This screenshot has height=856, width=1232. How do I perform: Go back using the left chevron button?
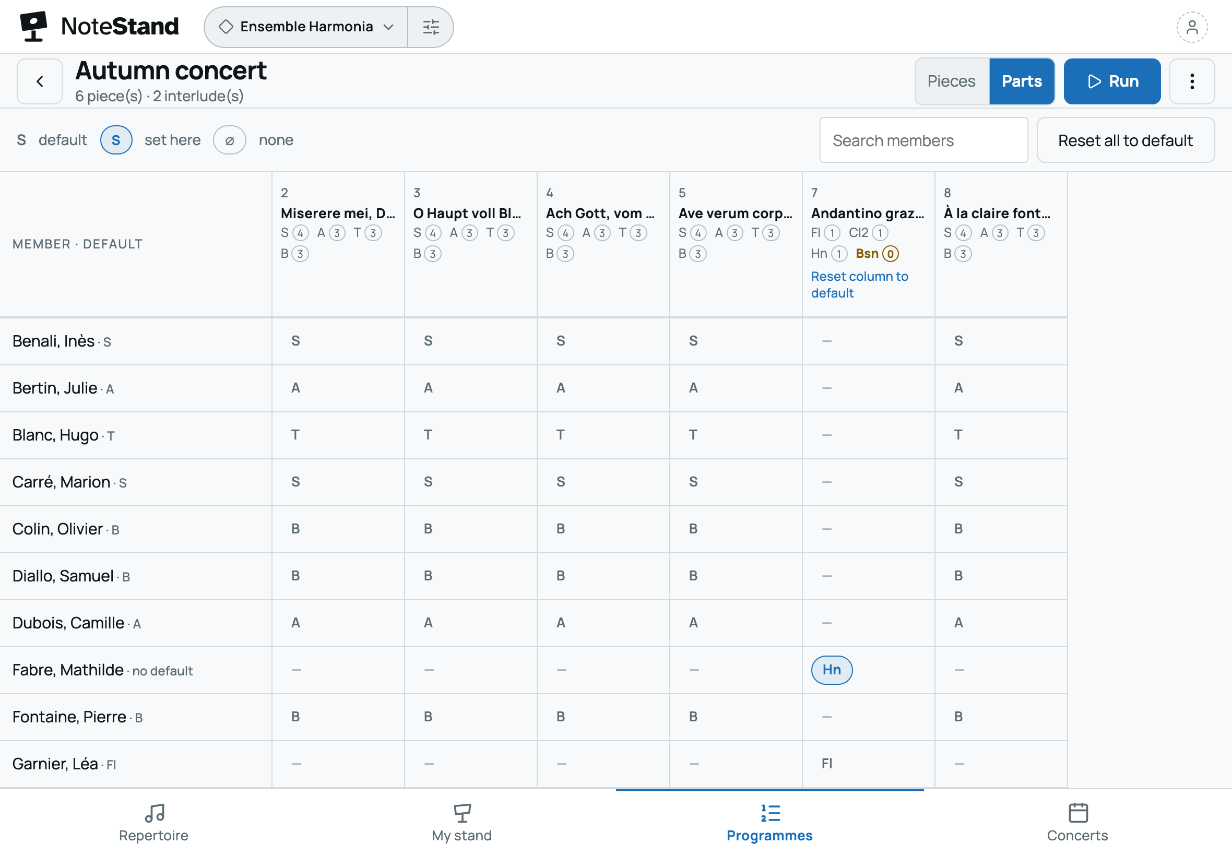tap(40, 81)
